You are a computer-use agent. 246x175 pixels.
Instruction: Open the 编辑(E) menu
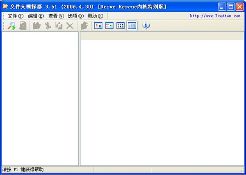(36, 16)
